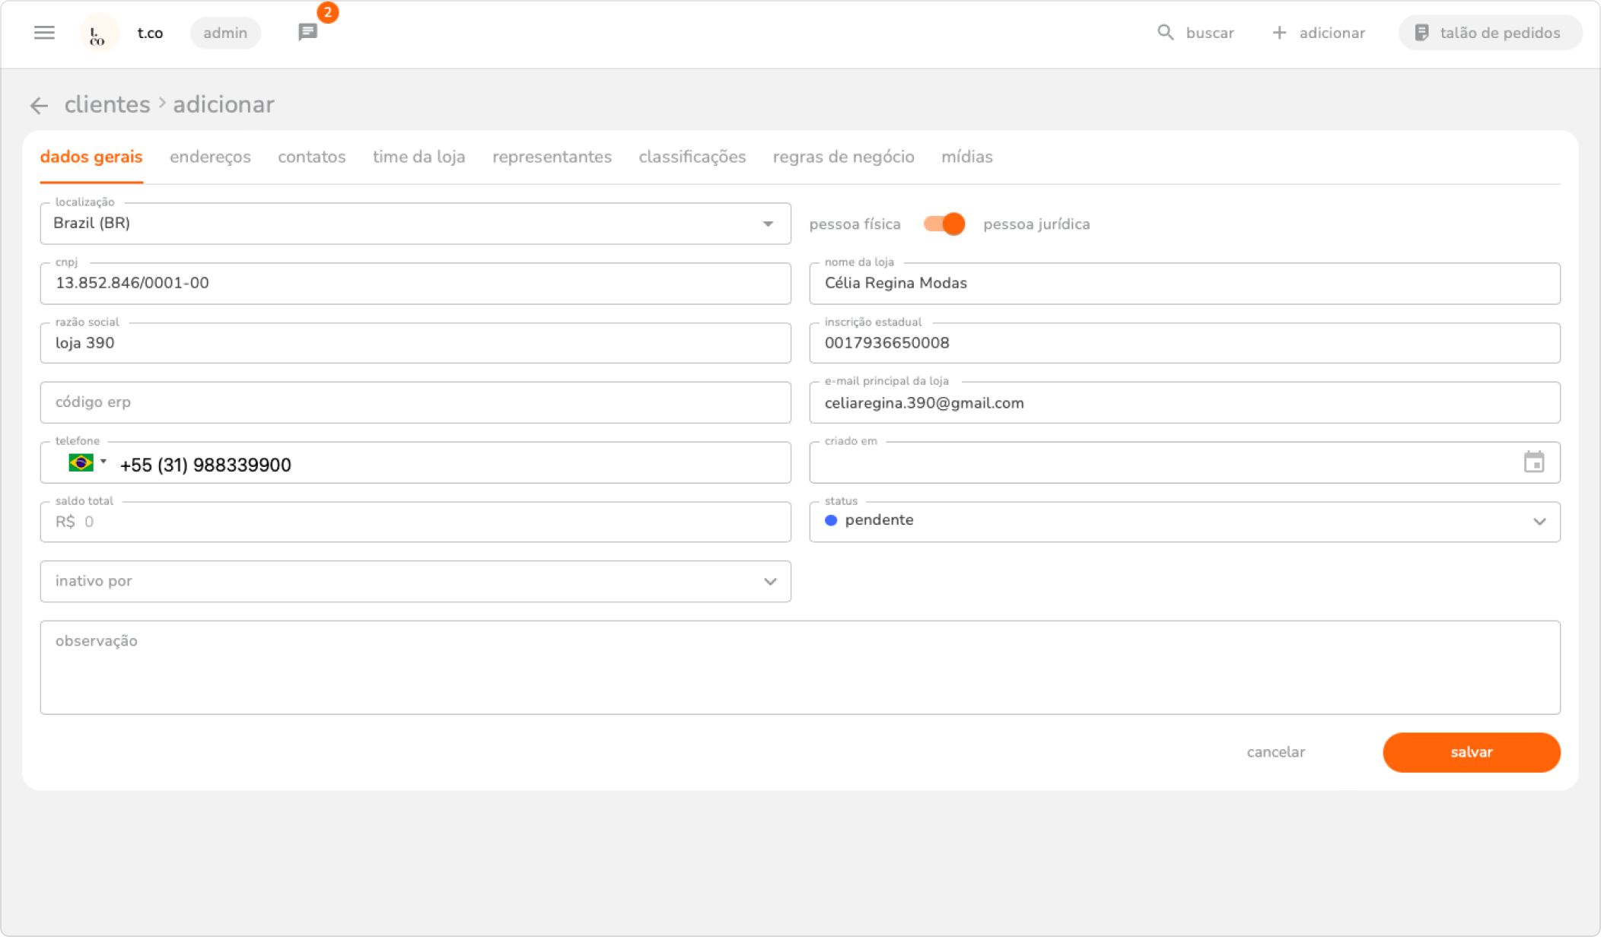This screenshot has width=1601, height=937.
Task: Open talão de pedidos order book
Action: coord(1489,33)
